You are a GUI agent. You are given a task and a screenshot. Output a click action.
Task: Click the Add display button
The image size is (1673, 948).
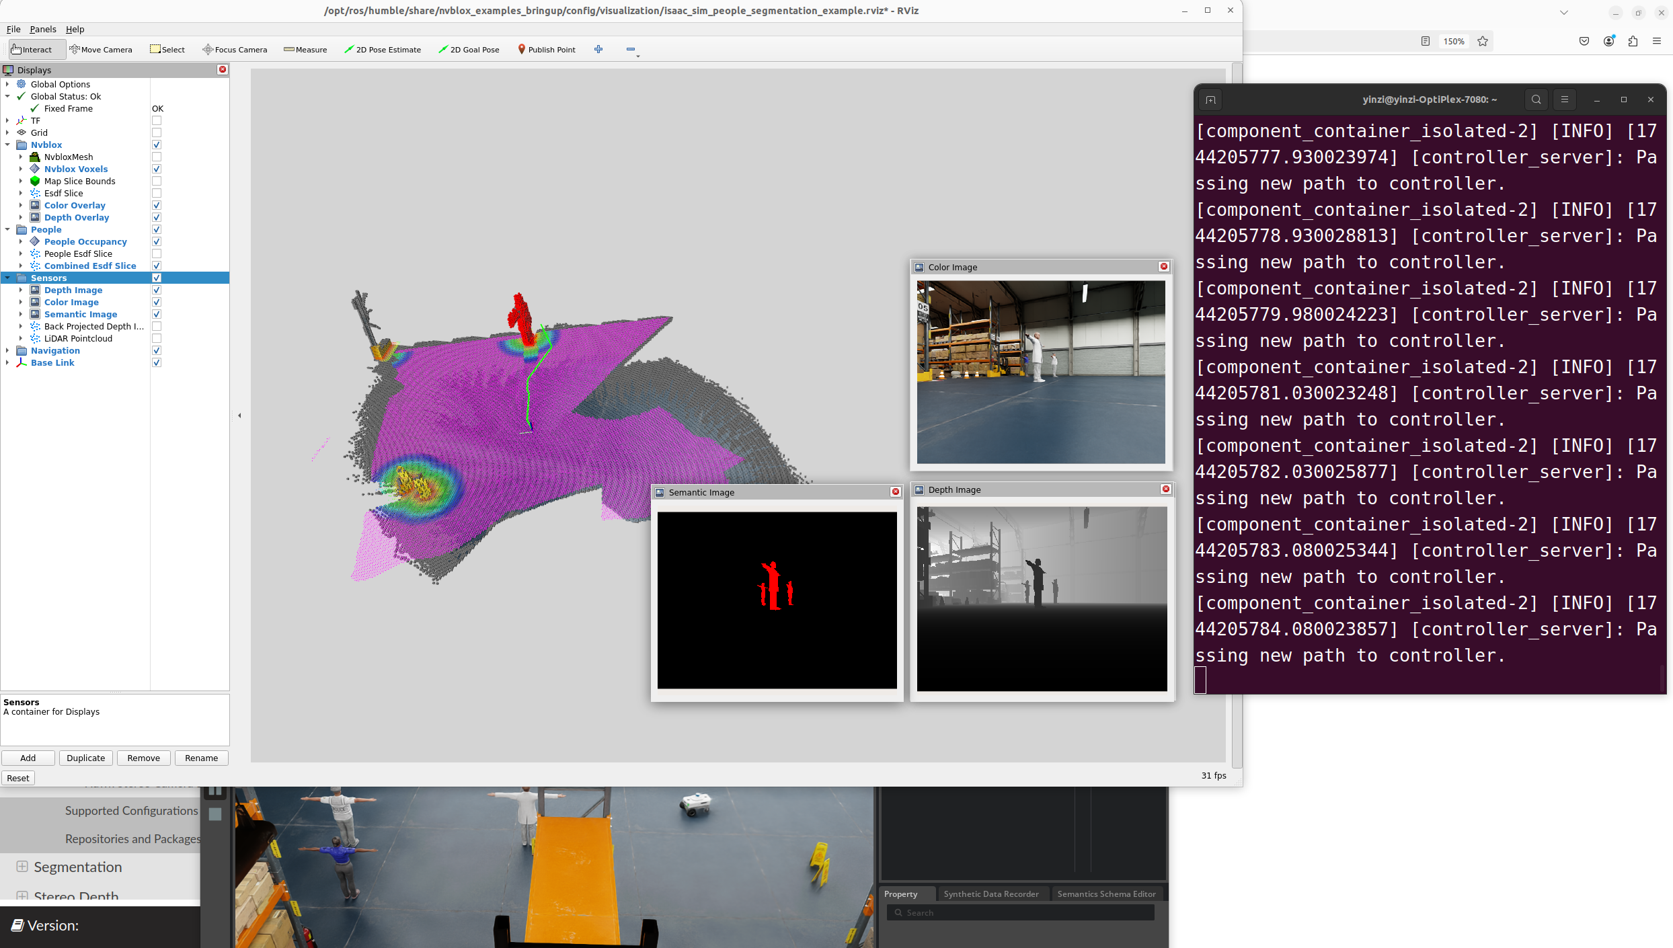[x=28, y=758]
